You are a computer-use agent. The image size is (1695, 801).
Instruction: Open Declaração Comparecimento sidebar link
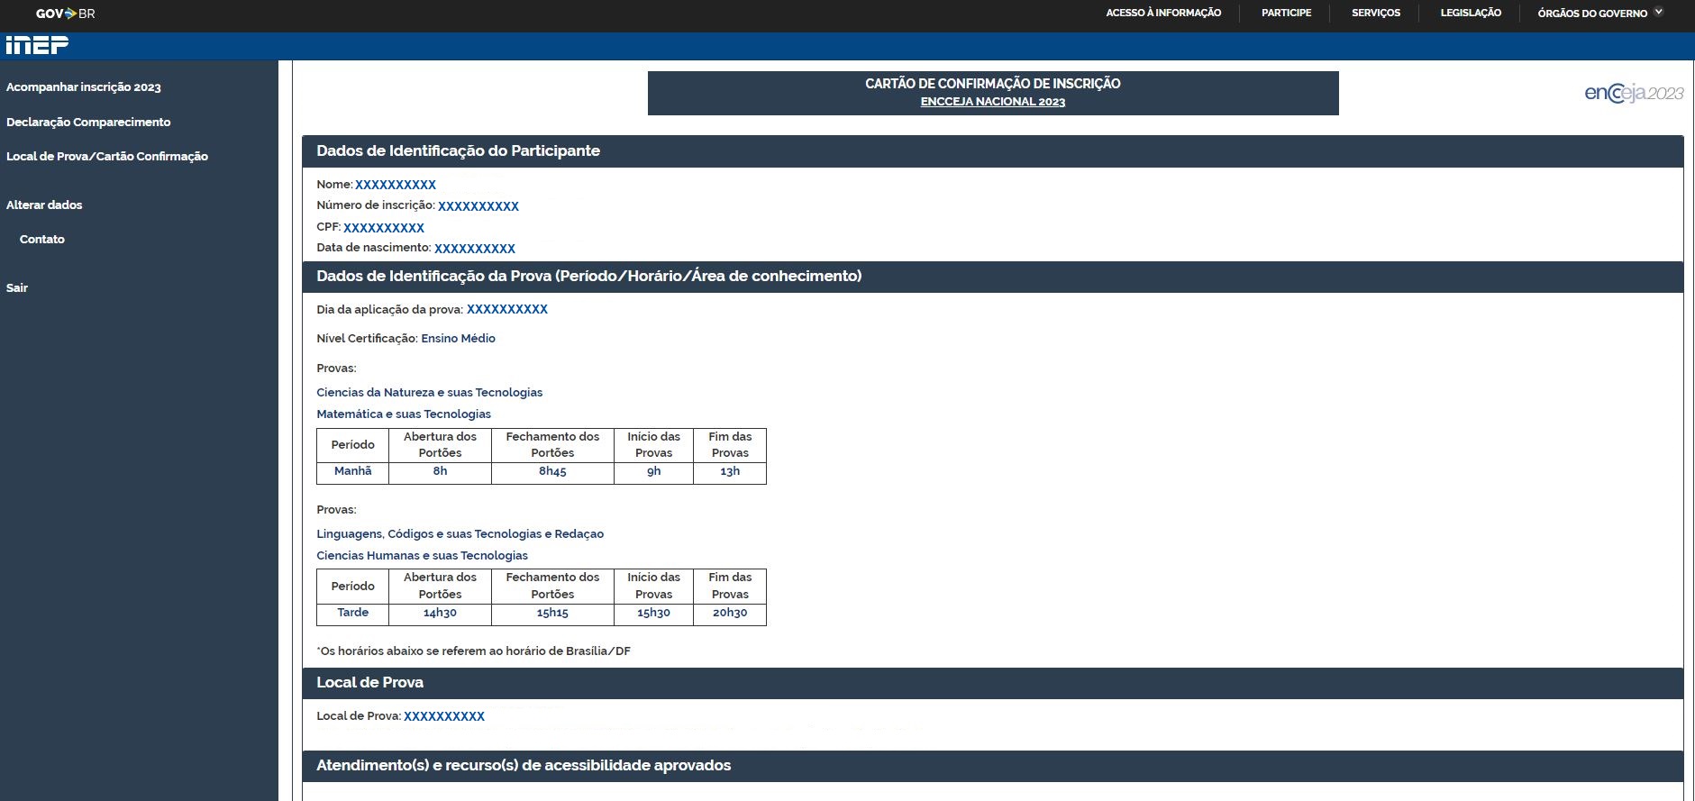[88, 122]
